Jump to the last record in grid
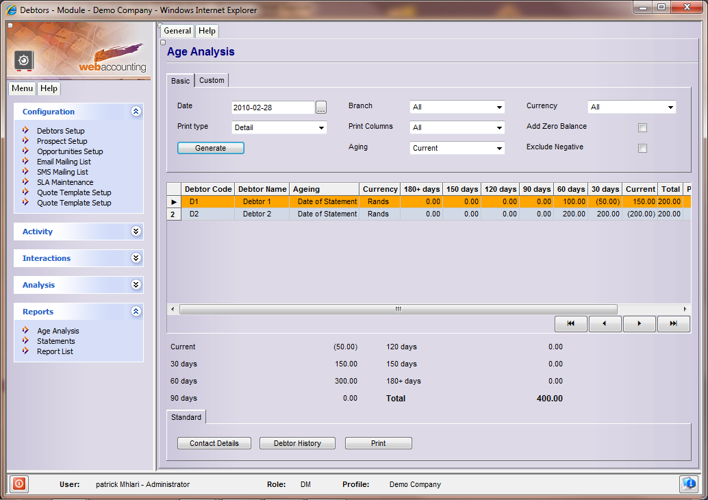This screenshot has height=500, width=708. 673,324
